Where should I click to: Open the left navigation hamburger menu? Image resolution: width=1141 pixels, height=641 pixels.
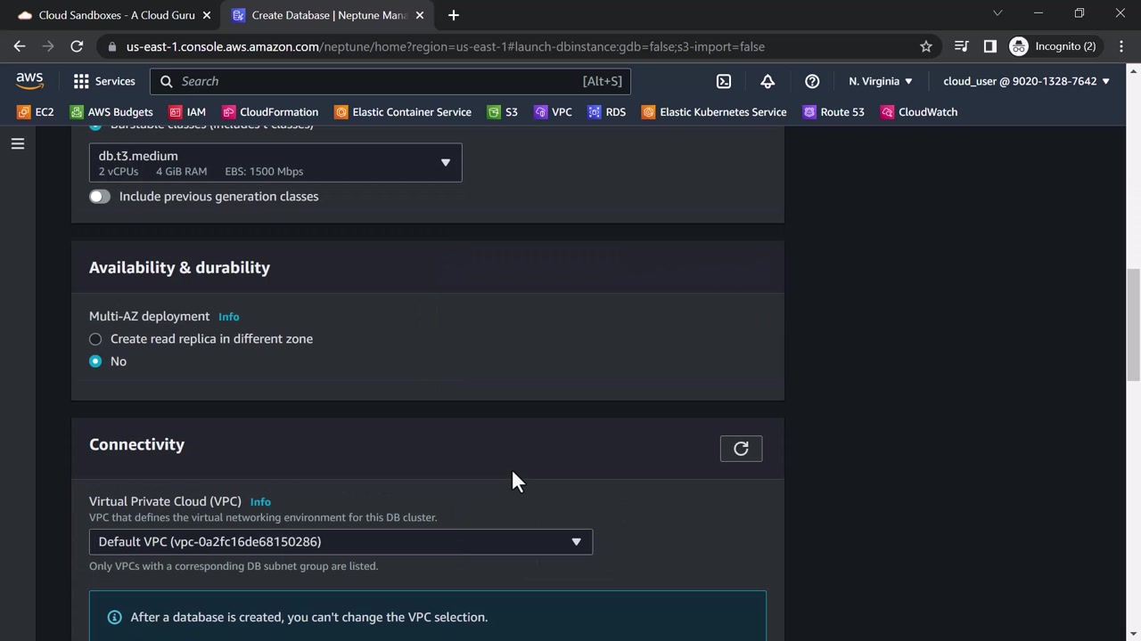point(18,143)
